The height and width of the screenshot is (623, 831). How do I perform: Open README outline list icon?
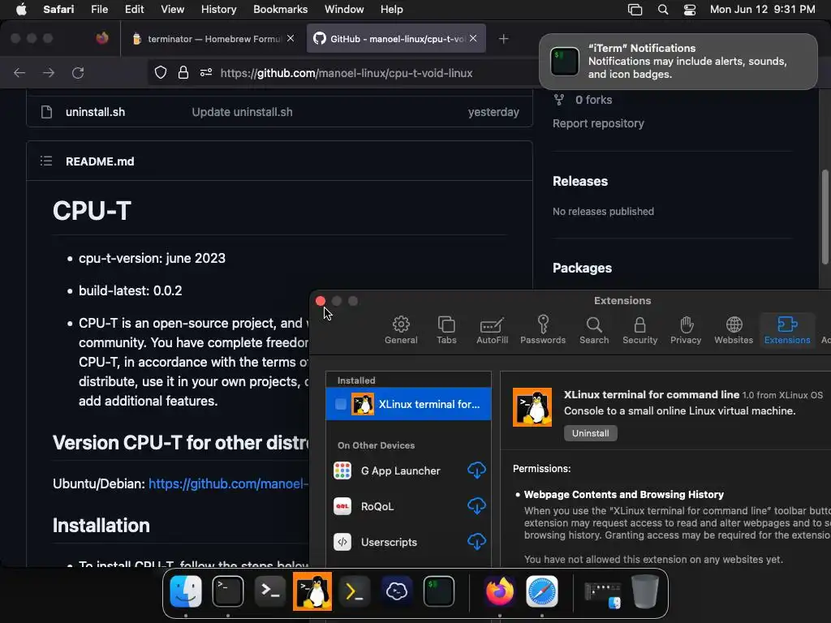click(x=46, y=161)
